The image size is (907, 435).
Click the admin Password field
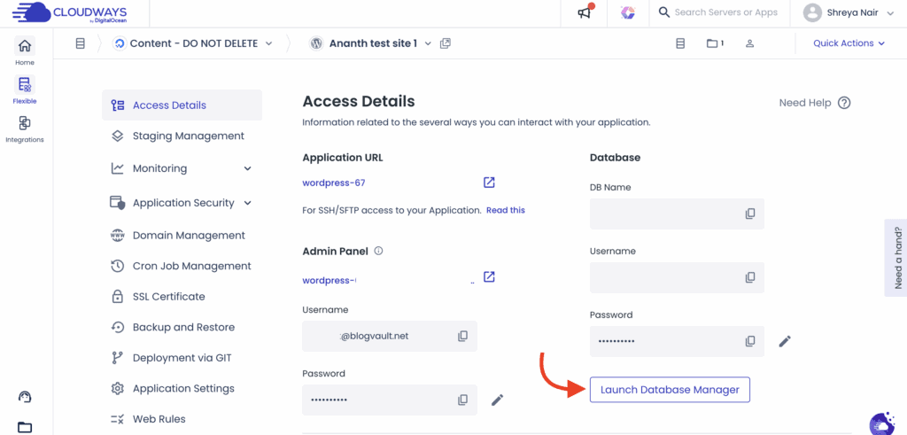(390, 400)
